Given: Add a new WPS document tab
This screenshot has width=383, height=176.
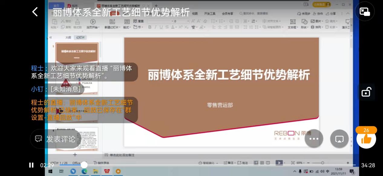Looking at the screenshot, I should click(x=156, y=6).
